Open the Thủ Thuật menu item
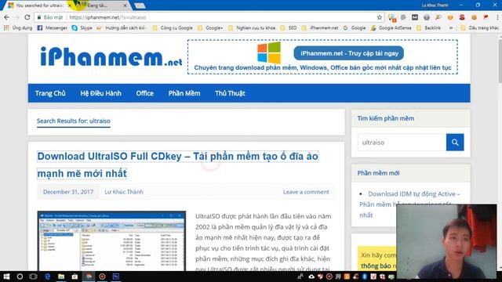Viewport: 502px width, 282px height. (x=230, y=93)
